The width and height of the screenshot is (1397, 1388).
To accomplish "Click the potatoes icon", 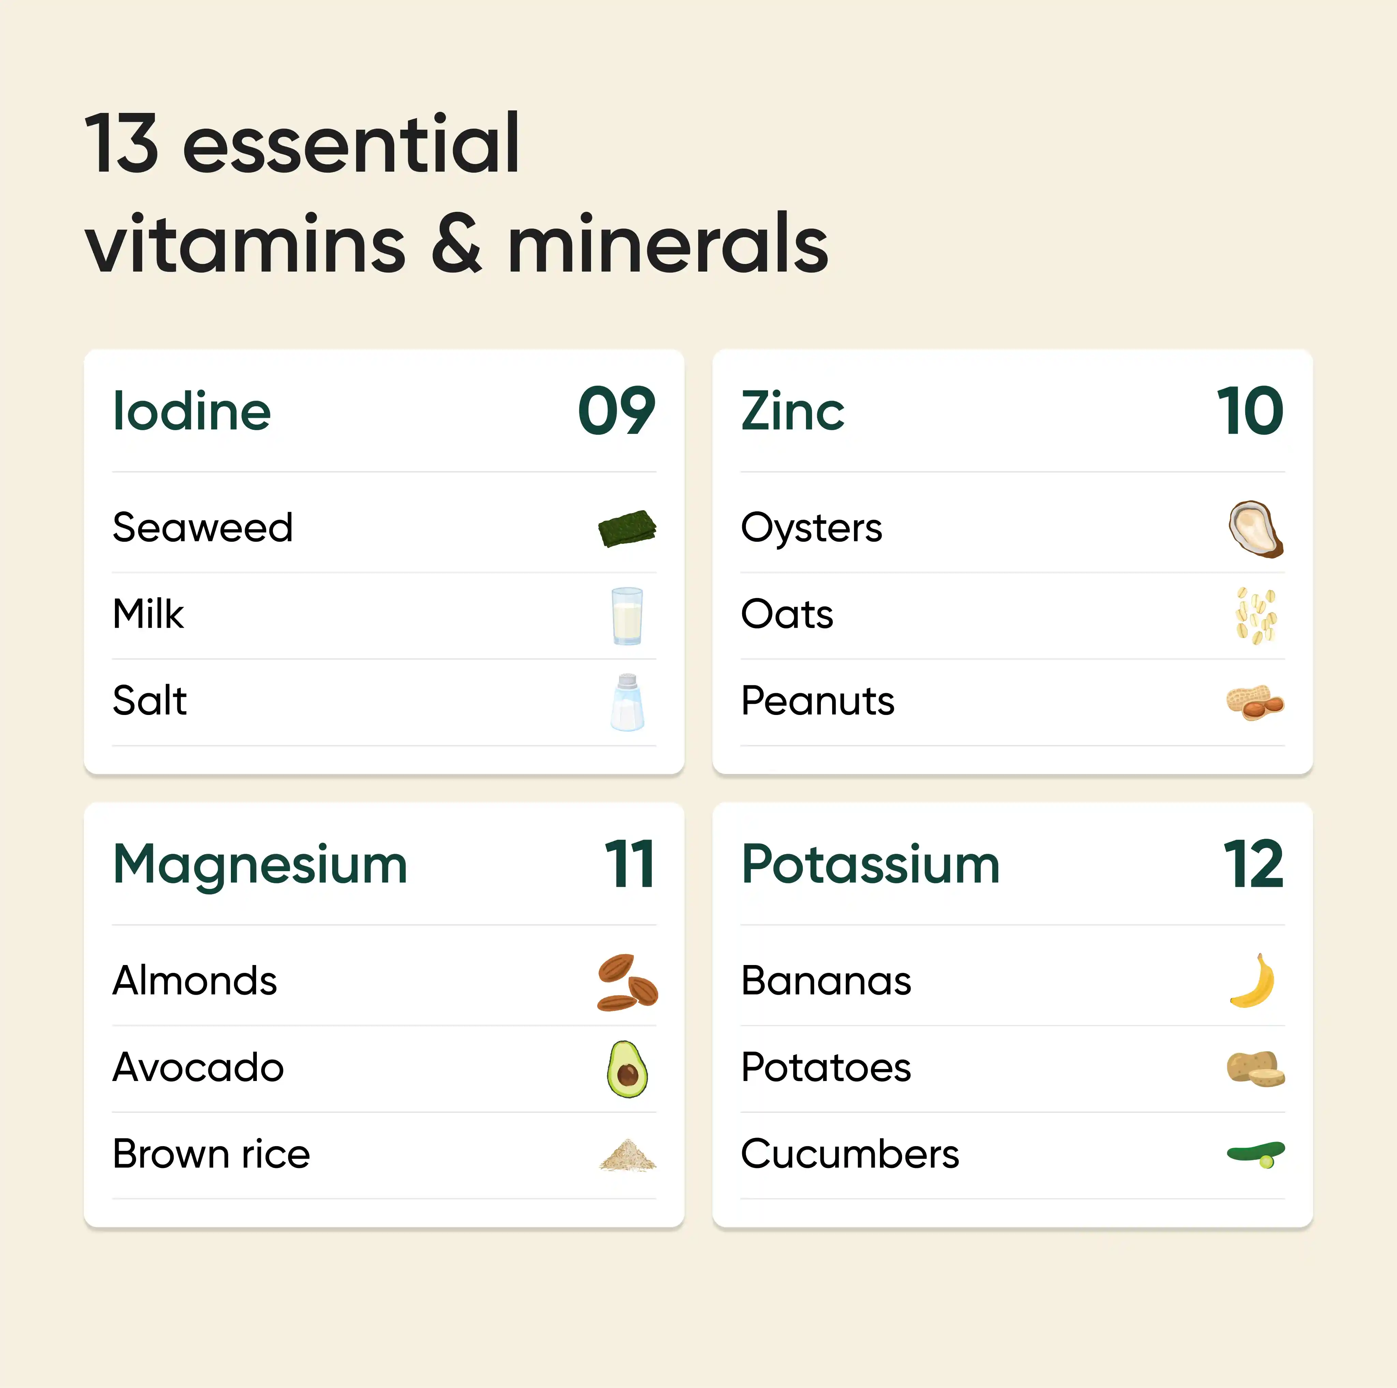I will pos(1255,1068).
